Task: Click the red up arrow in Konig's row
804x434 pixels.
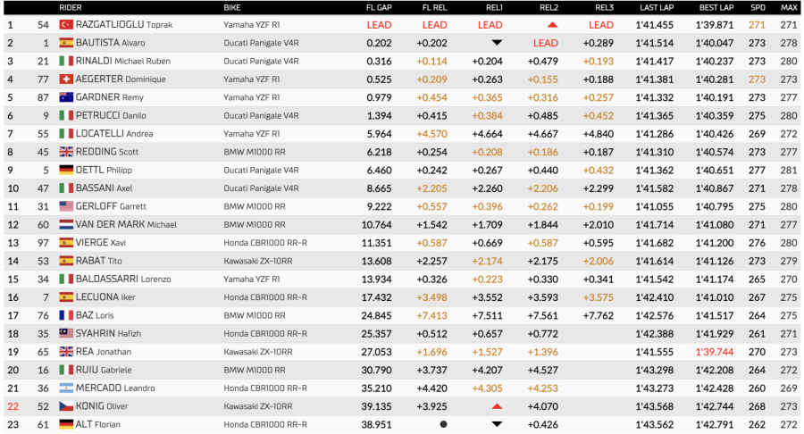Action: coord(497,406)
